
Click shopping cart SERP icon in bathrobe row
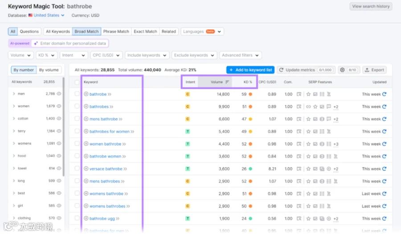(329, 94)
